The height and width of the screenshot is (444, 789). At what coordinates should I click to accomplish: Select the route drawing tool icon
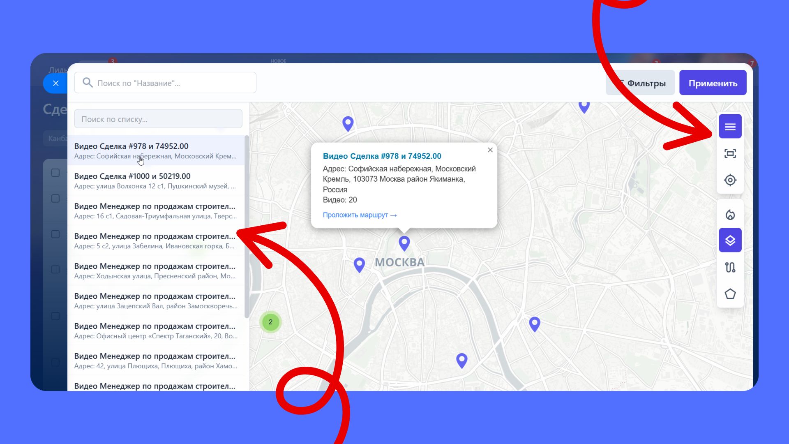(730, 267)
